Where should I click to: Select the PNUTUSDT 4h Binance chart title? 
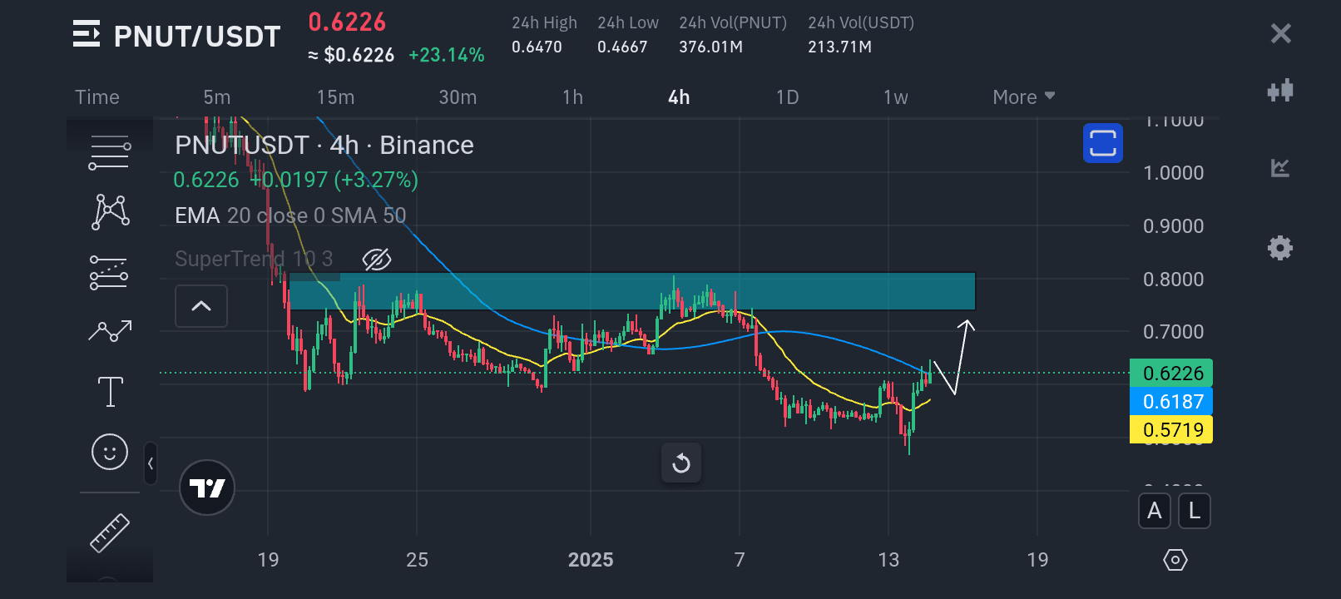point(324,146)
